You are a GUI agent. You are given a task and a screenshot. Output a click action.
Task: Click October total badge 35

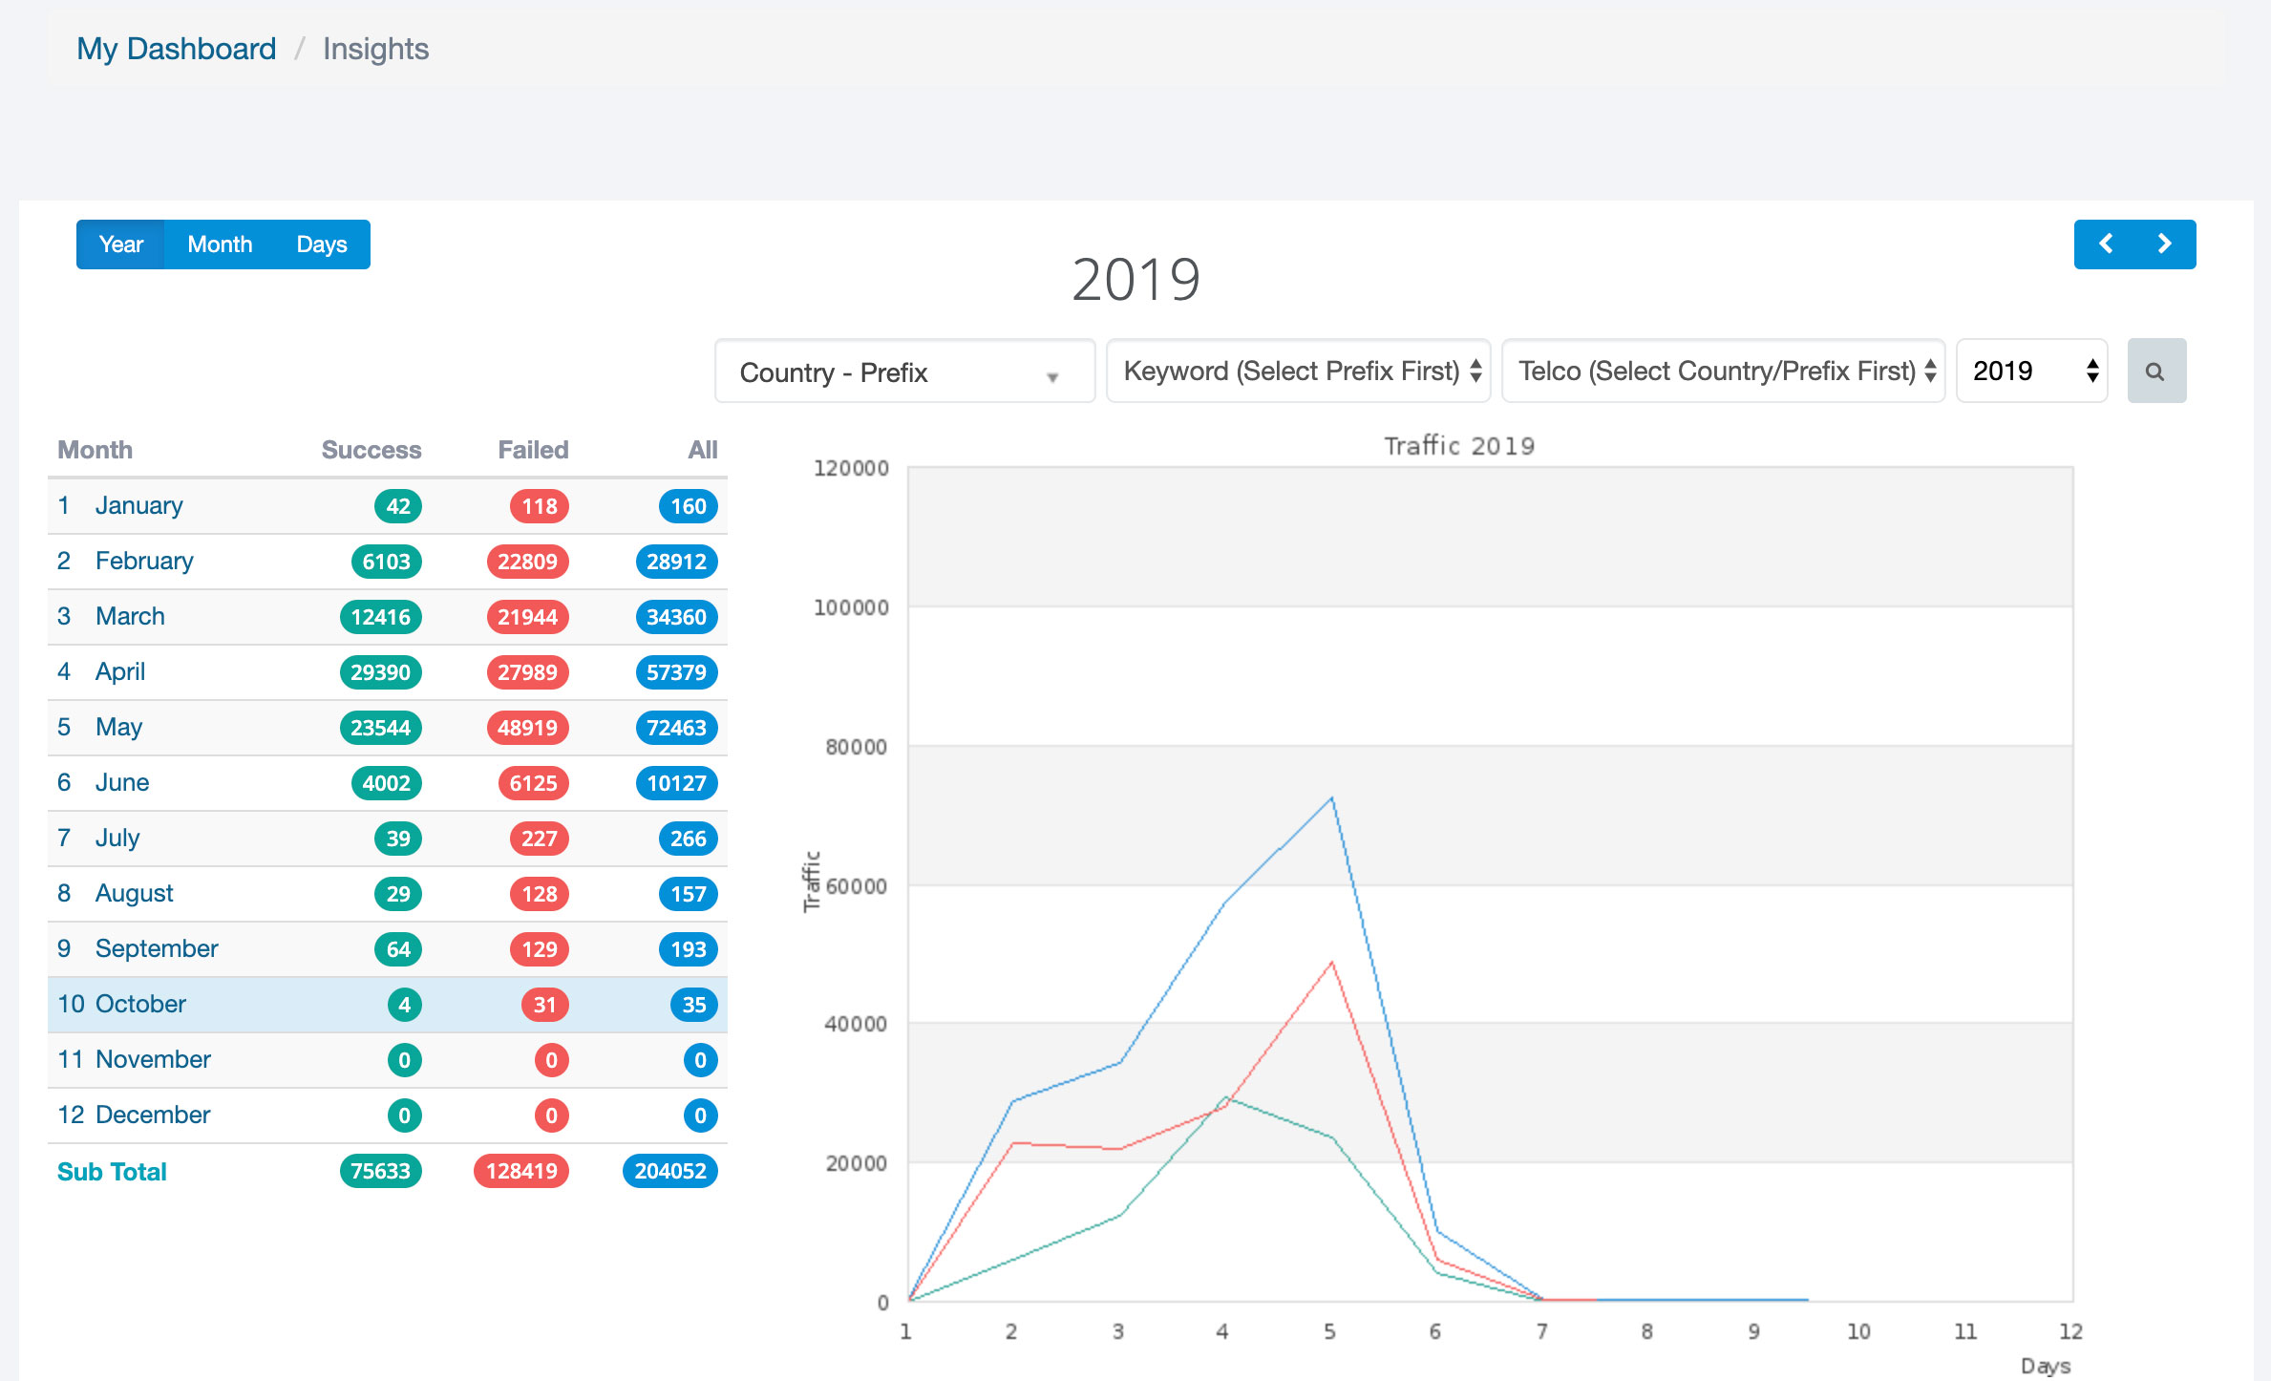(x=694, y=1005)
